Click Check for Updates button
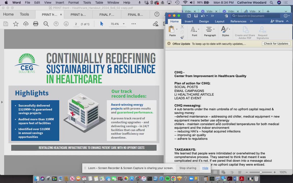 pyautogui.click(x=276, y=43)
